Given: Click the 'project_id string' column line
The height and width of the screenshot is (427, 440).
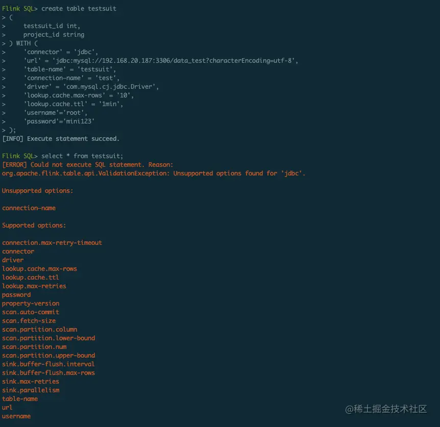Looking at the screenshot, I should [54, 35].
